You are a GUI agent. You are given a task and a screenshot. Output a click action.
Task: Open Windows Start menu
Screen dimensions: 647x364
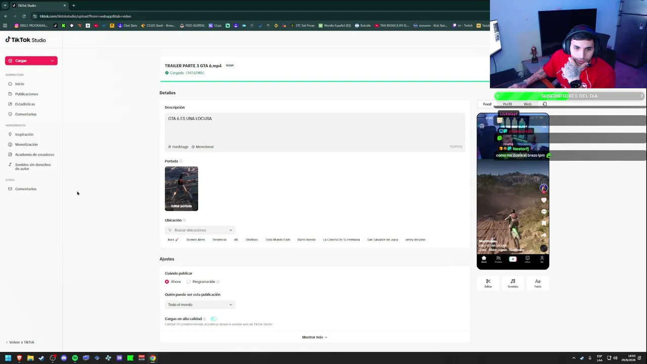pos(8,358)
